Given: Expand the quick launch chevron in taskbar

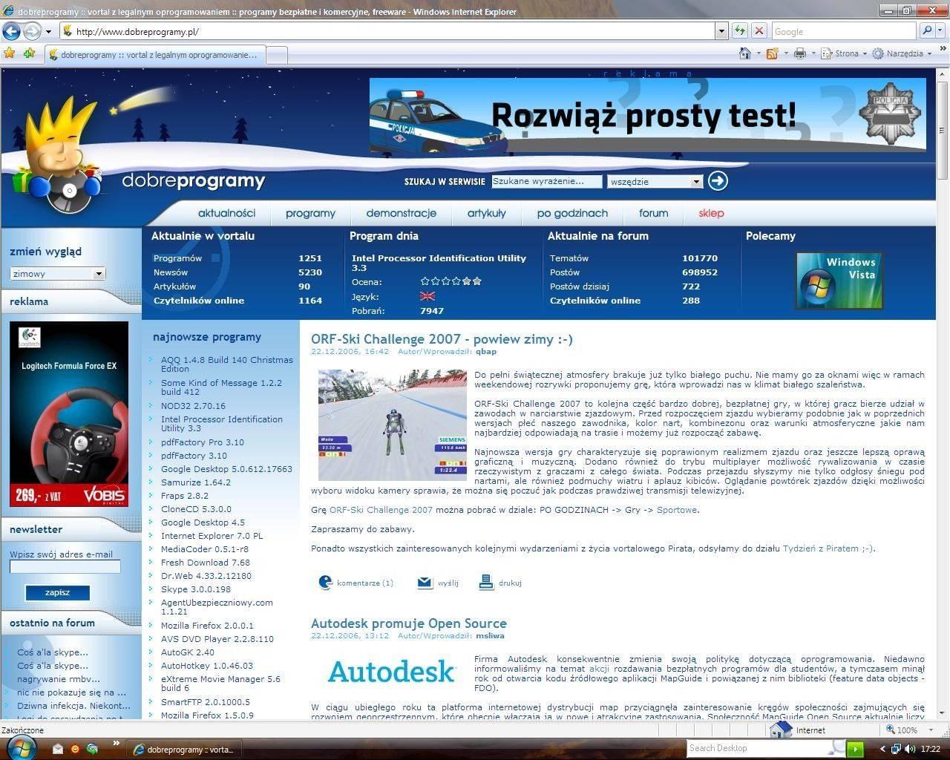Looking at the screenshot, I should coord(116,744).
